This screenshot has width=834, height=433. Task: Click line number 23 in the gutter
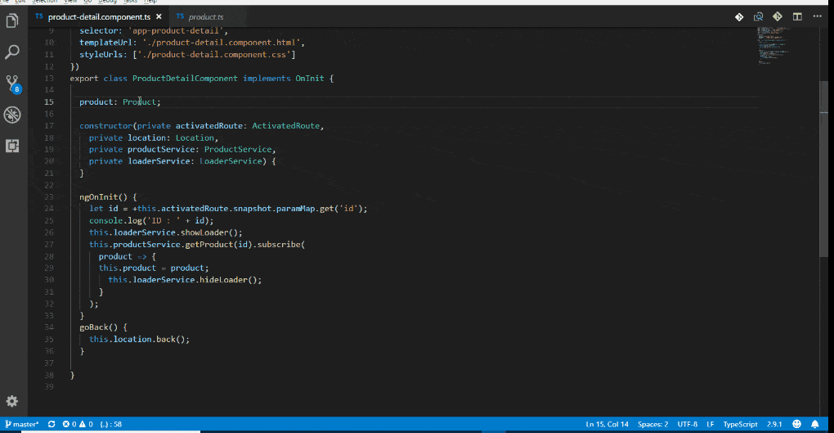coord(49,196)
